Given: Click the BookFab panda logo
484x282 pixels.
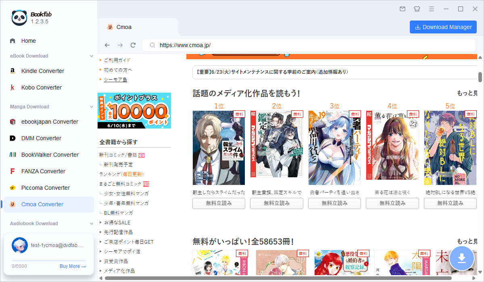Looking at the screenshot, I should (19, 17).
